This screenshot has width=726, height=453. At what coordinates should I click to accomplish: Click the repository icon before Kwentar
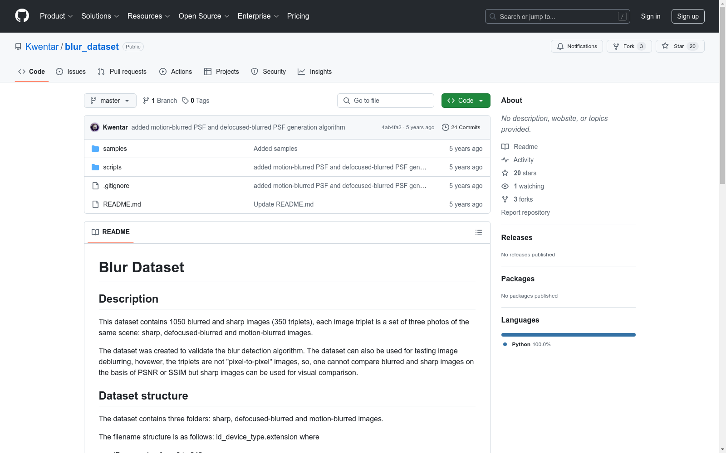coord(18,47)
